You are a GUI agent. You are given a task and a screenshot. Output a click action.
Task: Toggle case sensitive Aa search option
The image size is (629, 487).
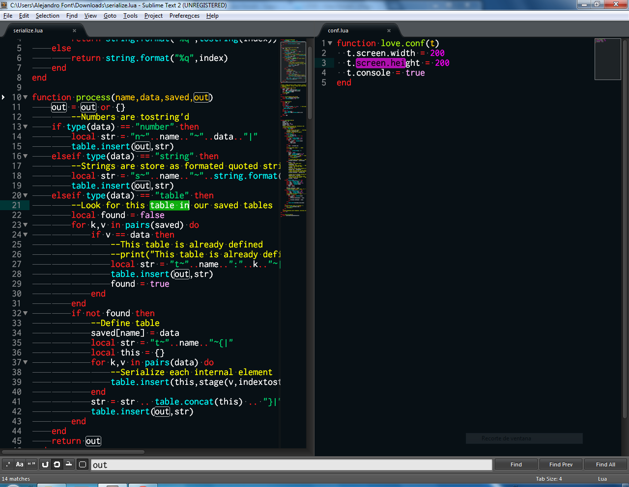(x=20, y=464)
